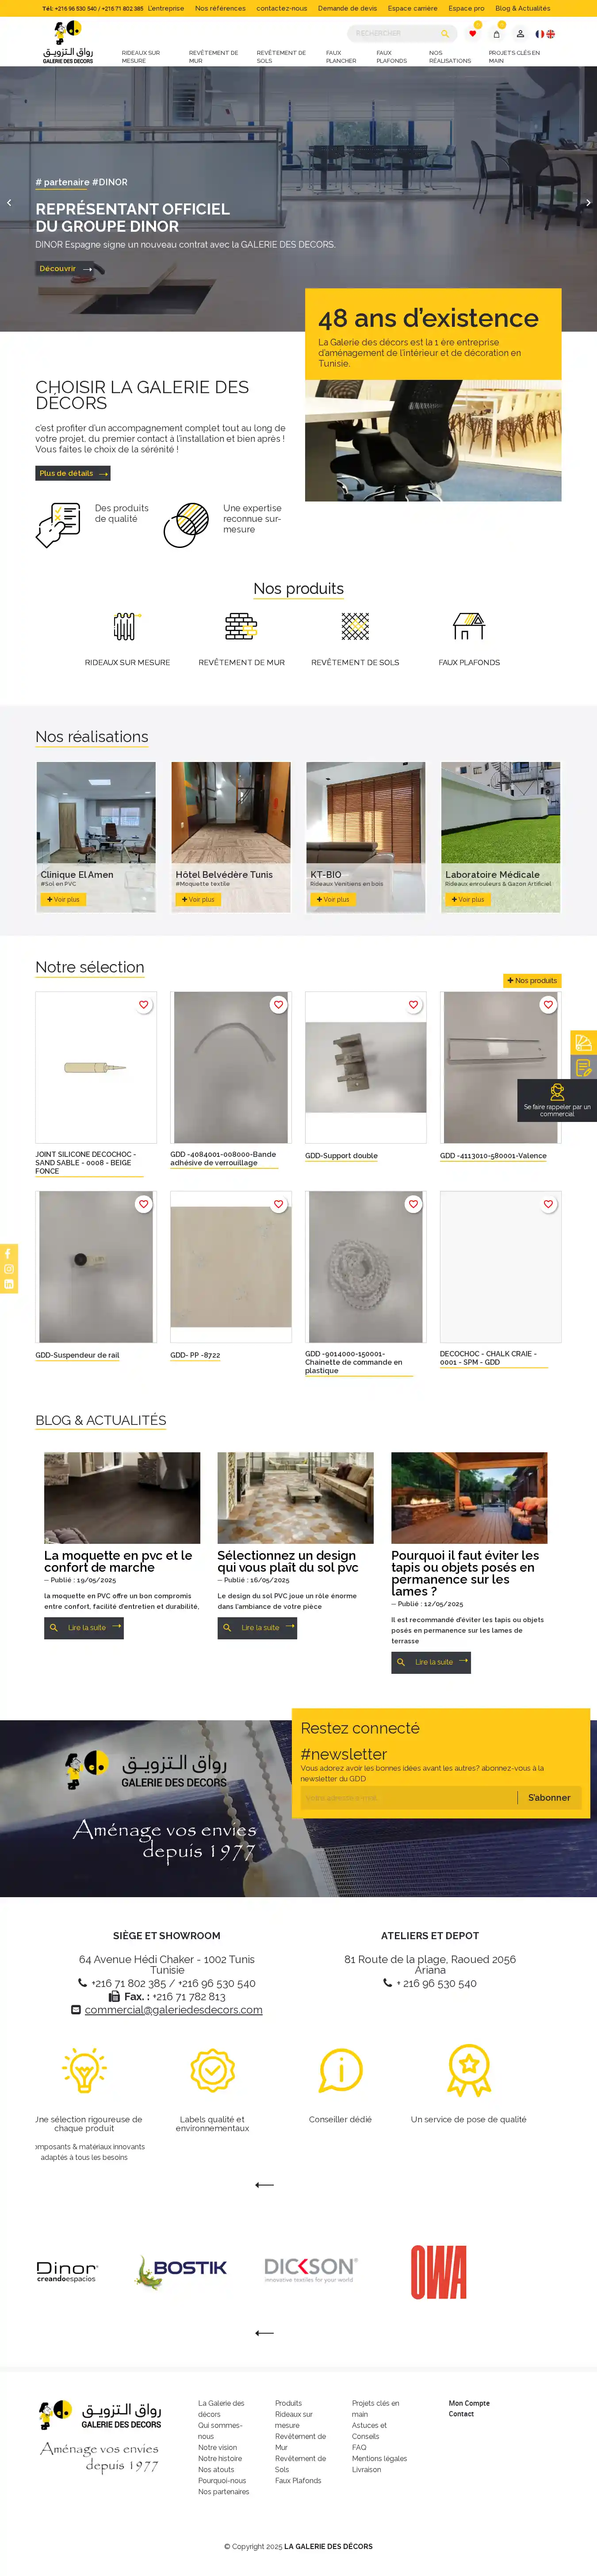
Task: Open the shopping bag cart icon
Action: point(496,34)
